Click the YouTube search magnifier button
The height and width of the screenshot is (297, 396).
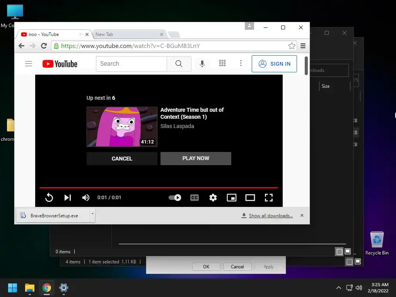(x=179, y=64)
